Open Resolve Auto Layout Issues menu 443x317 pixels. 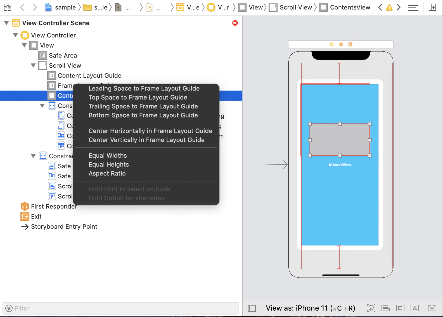click(415, 308)
